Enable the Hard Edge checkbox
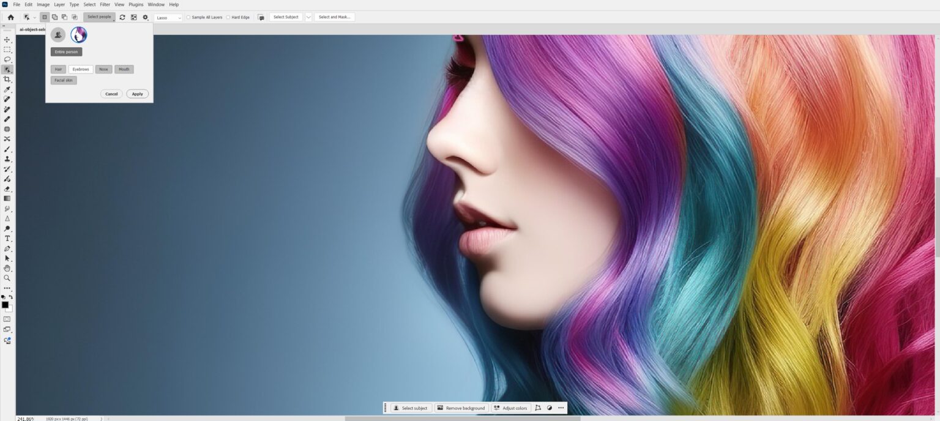The image size is (940, 421). [x=228, y=17]
